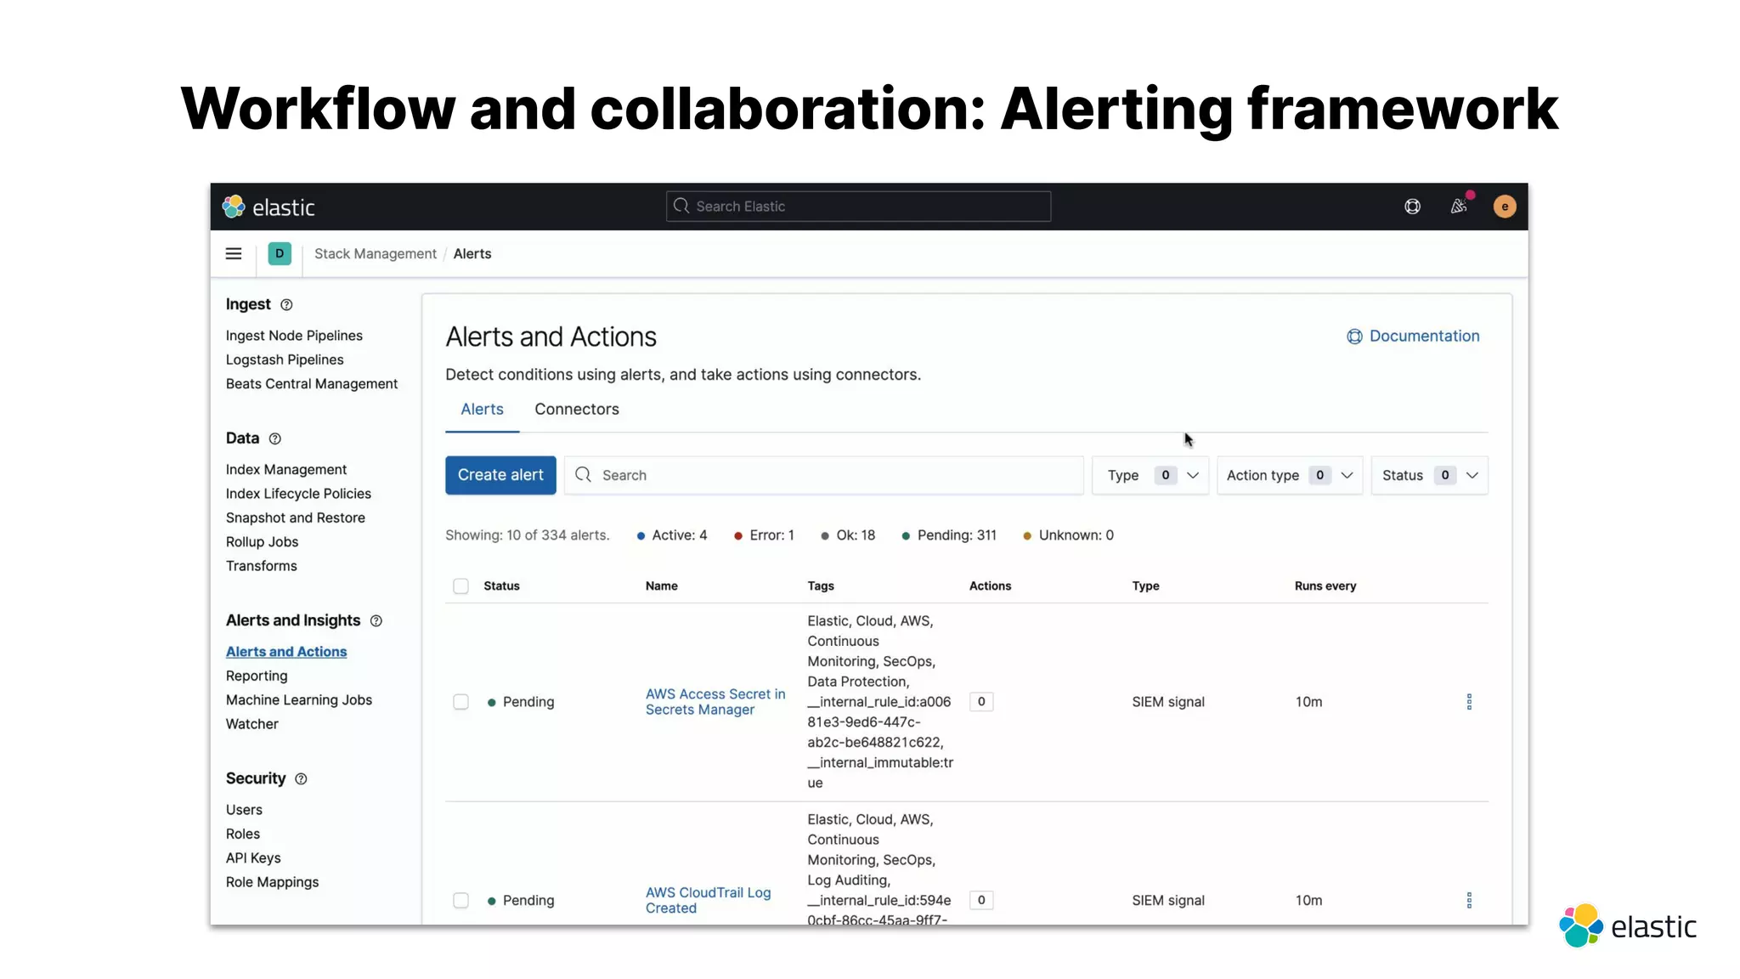This screenshot has width=1740, height=979.
Task: Open Role Mappings under Security
Action: (272, 882)
